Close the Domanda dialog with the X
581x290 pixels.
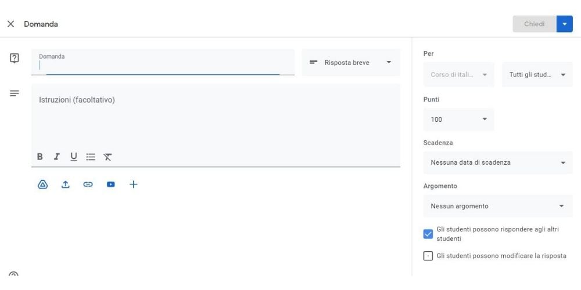[10, 24]
